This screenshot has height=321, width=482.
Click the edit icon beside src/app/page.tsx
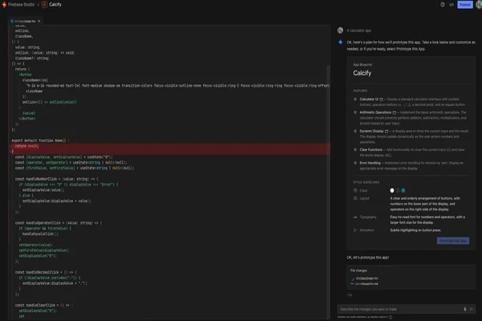[x=353, y=278]
